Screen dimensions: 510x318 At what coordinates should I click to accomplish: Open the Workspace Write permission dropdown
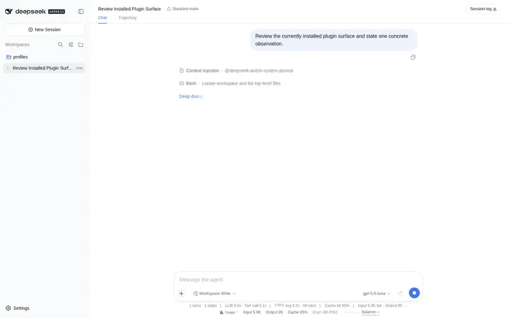tap(215, 293)
